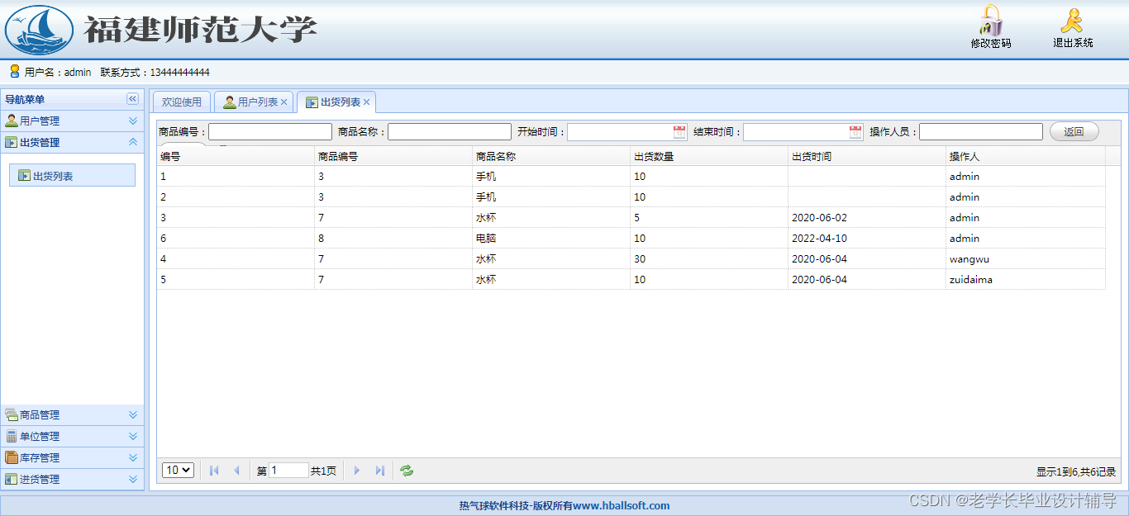Open the calendar picker for 开始时间
The height and width of the screenshot is (516, 1129).
pos(679,131)
